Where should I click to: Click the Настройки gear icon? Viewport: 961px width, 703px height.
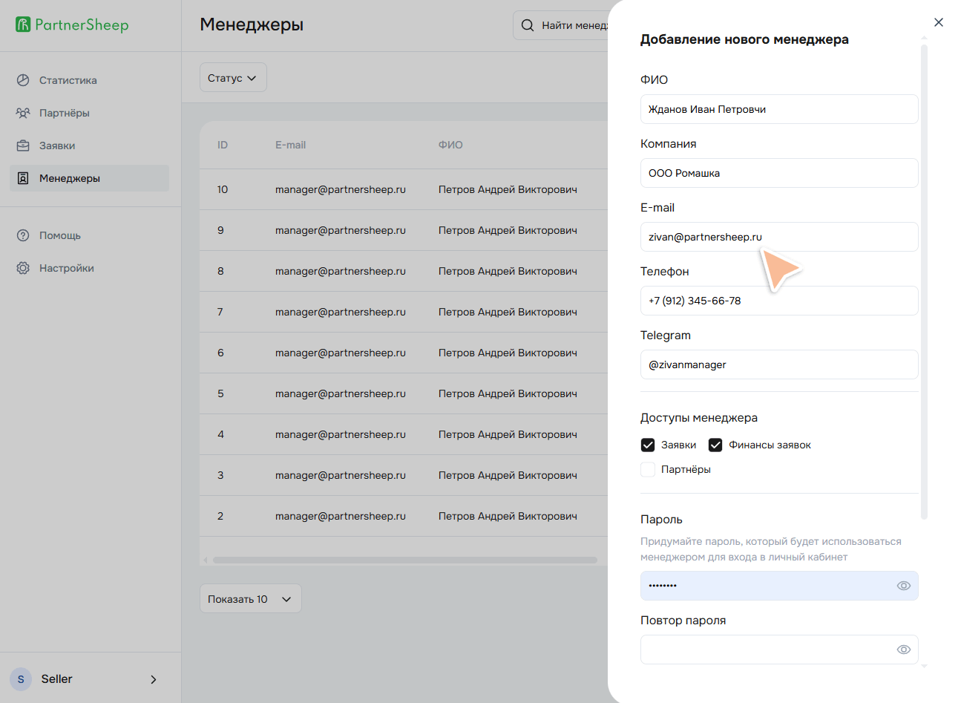pos(23,268)
